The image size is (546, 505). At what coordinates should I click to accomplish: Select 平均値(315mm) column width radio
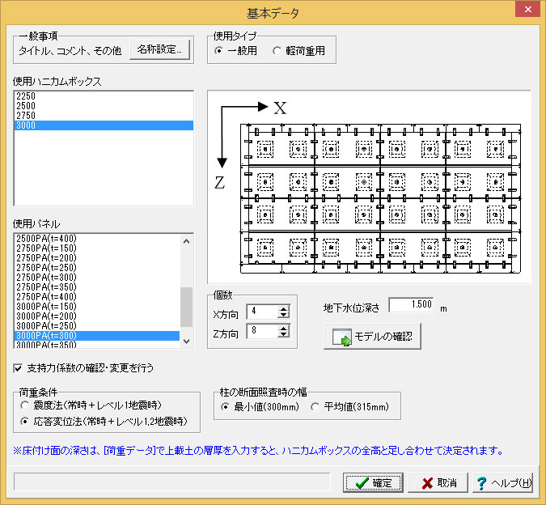pyautogui.click(x=315, y=407)
